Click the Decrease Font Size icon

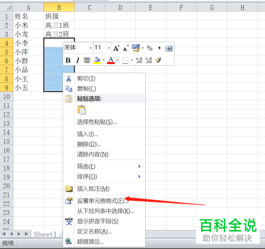click(x=126, y=48)
